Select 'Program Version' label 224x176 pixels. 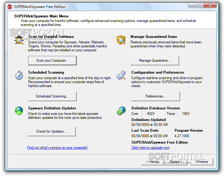(189, 130)
